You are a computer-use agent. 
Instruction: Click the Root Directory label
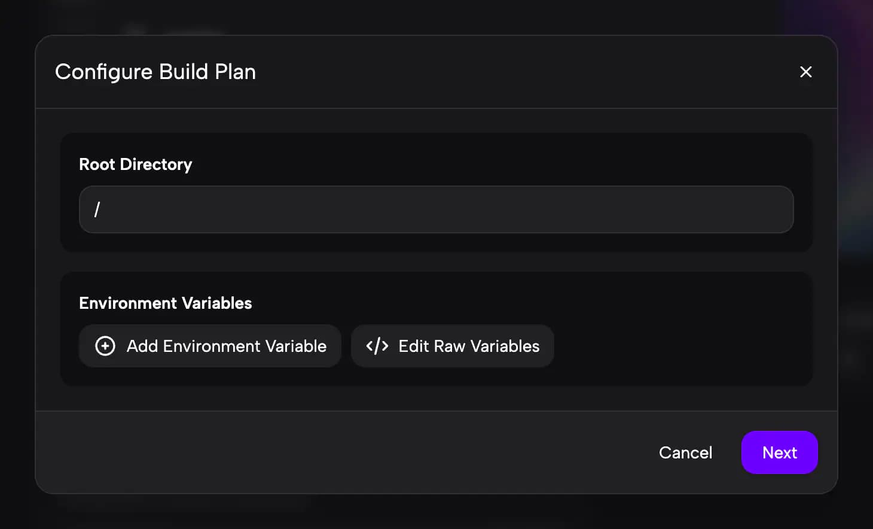136,164
